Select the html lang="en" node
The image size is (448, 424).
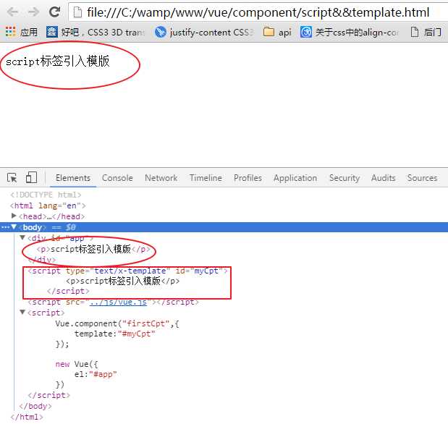pos(48,205)
